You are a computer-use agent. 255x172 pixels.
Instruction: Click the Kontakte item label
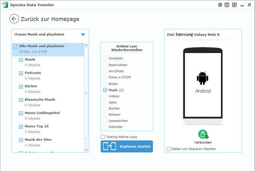[116, 58]
